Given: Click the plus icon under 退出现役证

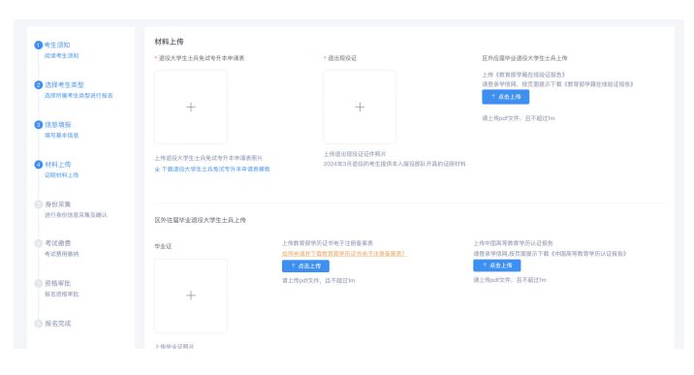Looking at the screenshot, I should point(360,107).
